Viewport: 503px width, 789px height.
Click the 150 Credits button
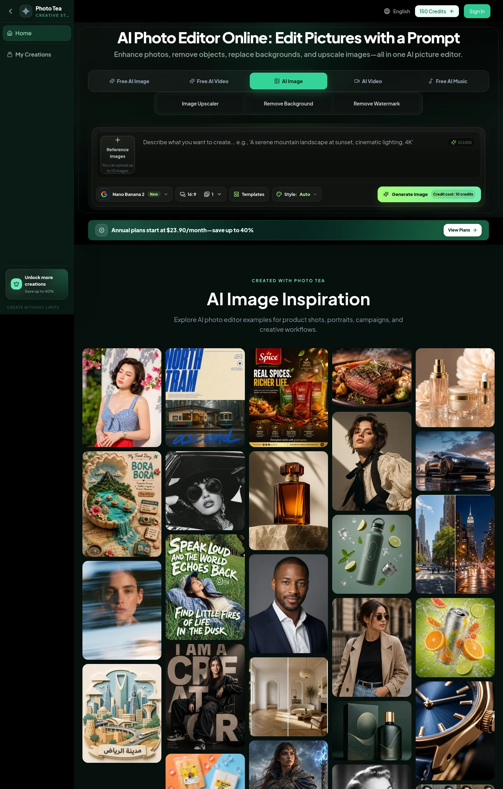pos(437,11)
